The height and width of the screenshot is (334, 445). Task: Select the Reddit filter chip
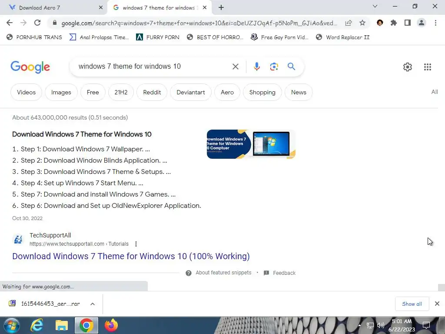tap(152, 92)
